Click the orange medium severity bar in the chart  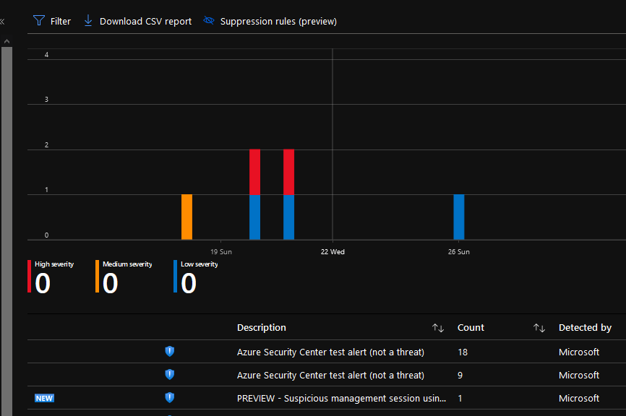[x=186, y=217]
